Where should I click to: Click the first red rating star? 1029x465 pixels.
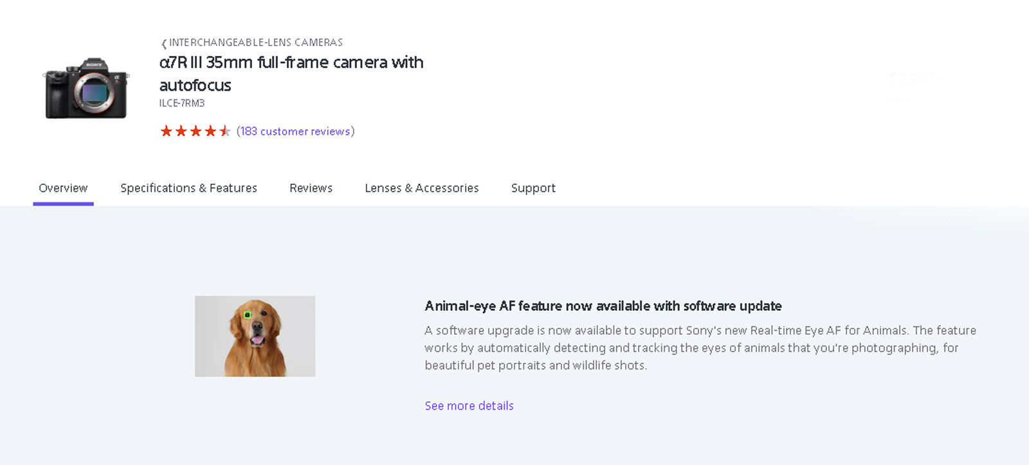(167, 131)
